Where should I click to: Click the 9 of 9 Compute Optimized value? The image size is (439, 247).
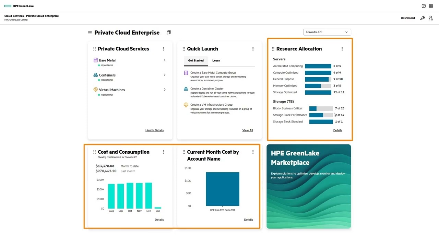[337, 73]
